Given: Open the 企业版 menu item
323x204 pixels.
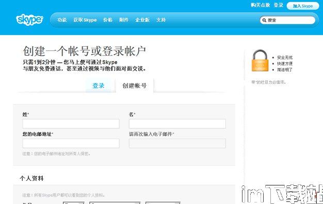Looking at the screenshot, I should point(142,20).
